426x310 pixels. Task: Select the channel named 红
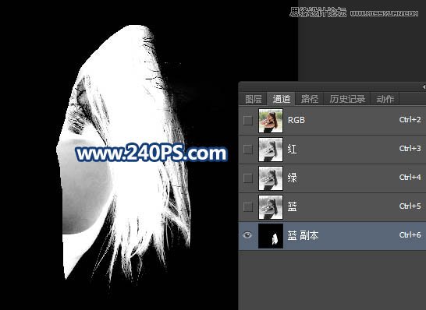pyautogui.click(x=292, y=149)
